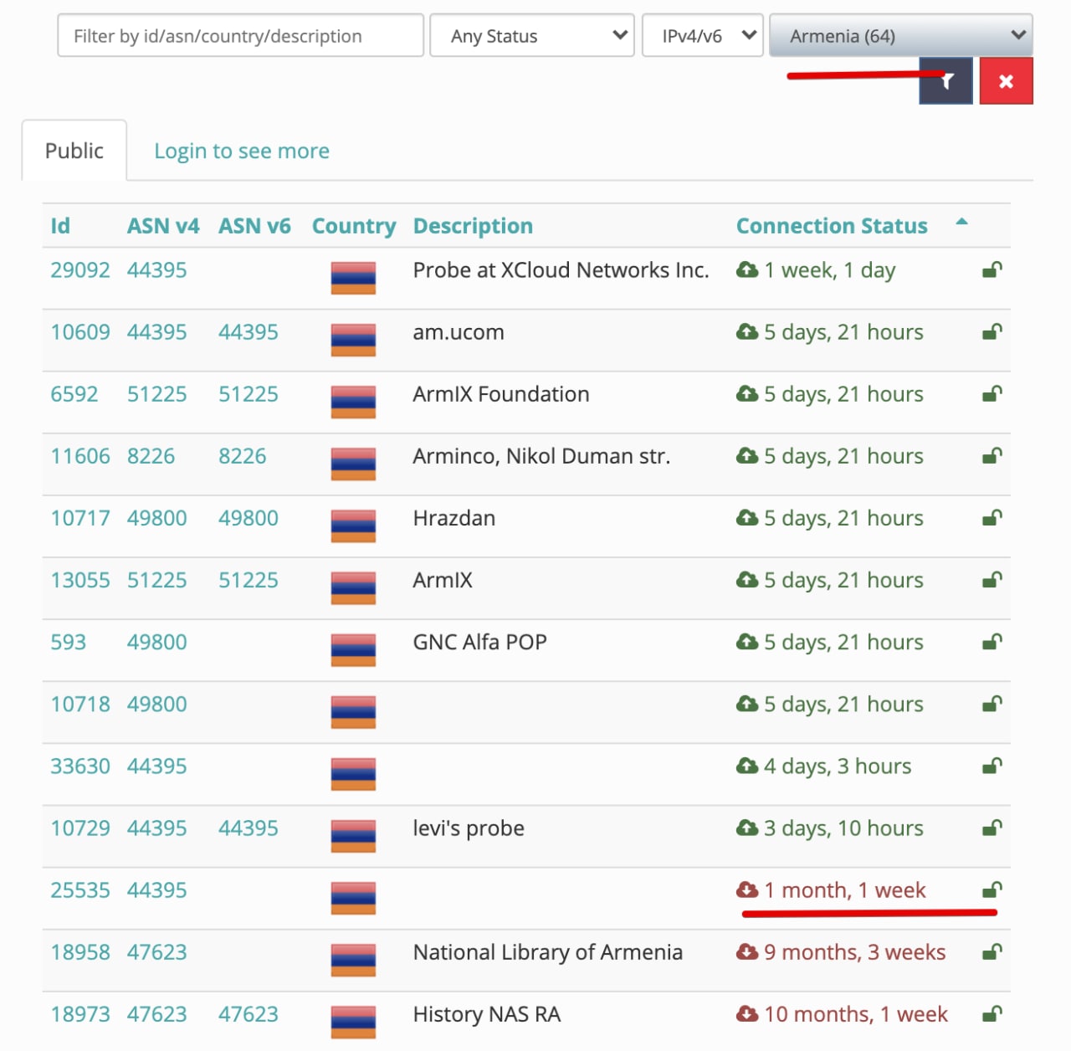
Task: Click disconnected cloud icon in National Library row
Action: (747, 951)
